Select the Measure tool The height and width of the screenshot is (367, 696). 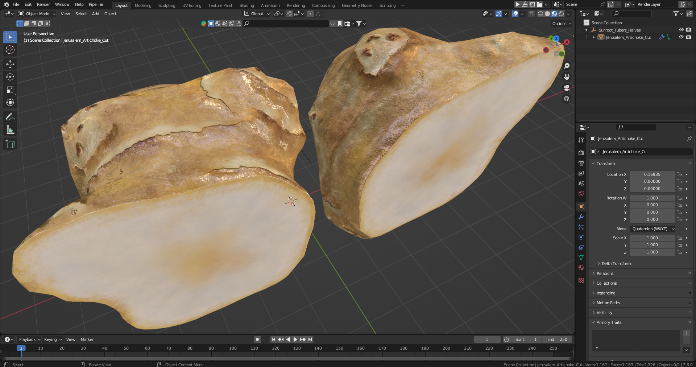point(10,130)
